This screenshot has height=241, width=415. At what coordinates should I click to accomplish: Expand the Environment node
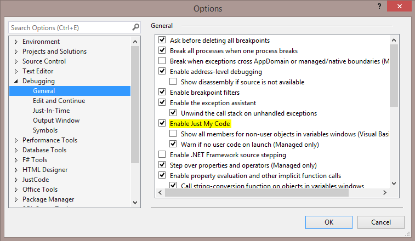(16, 42)
